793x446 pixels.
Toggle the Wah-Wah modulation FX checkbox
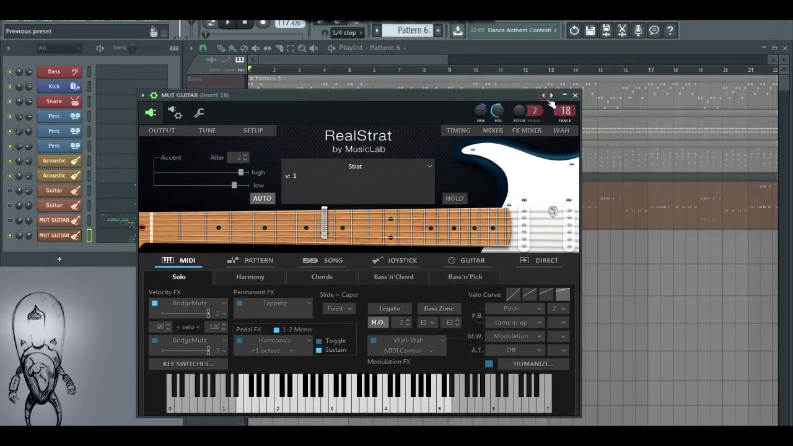click(x=373, y=340)
